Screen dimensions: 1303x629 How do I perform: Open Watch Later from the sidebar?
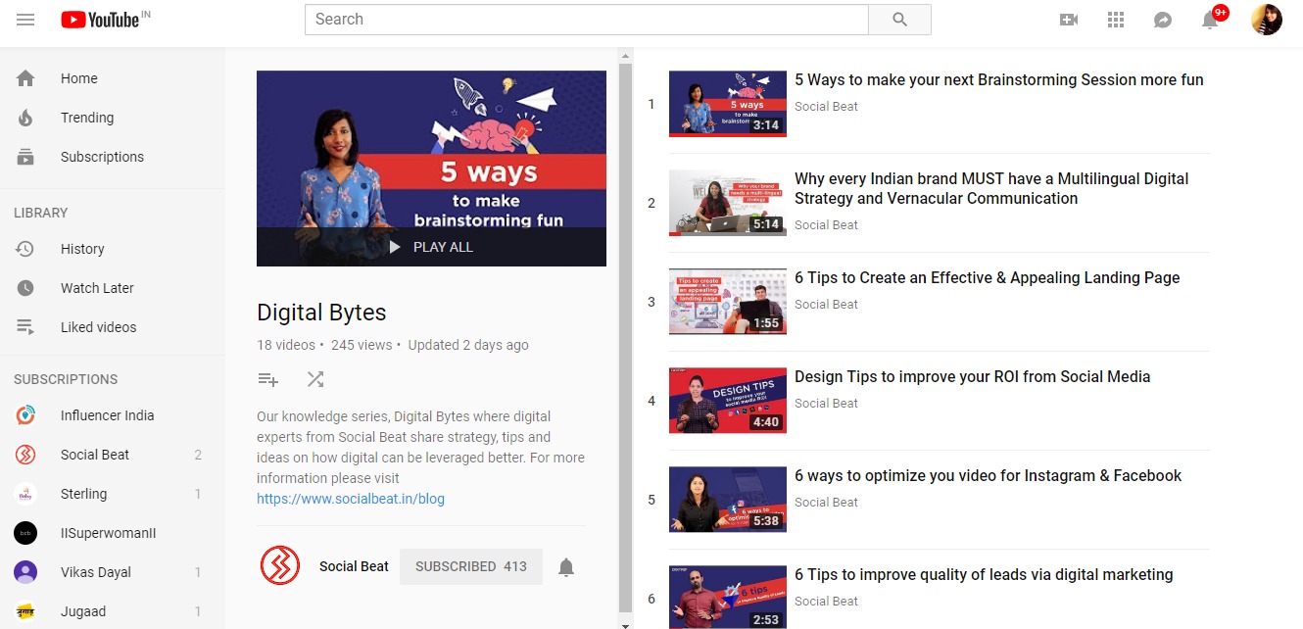pos(113,288)
